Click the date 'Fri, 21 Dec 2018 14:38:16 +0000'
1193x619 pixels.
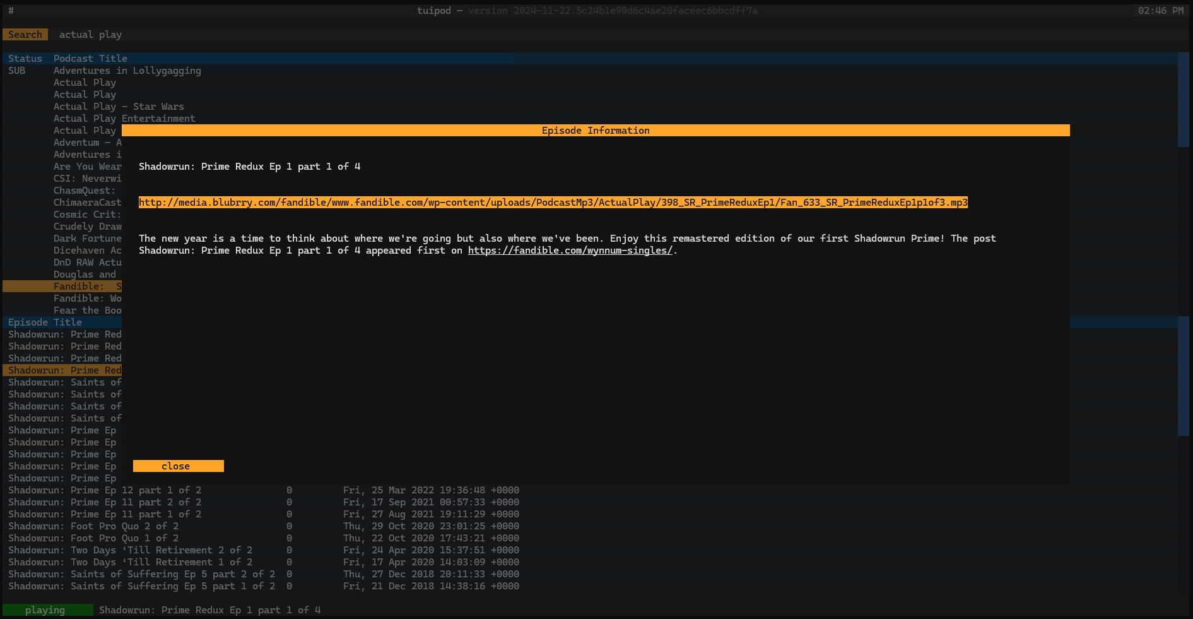coord(431,586)
